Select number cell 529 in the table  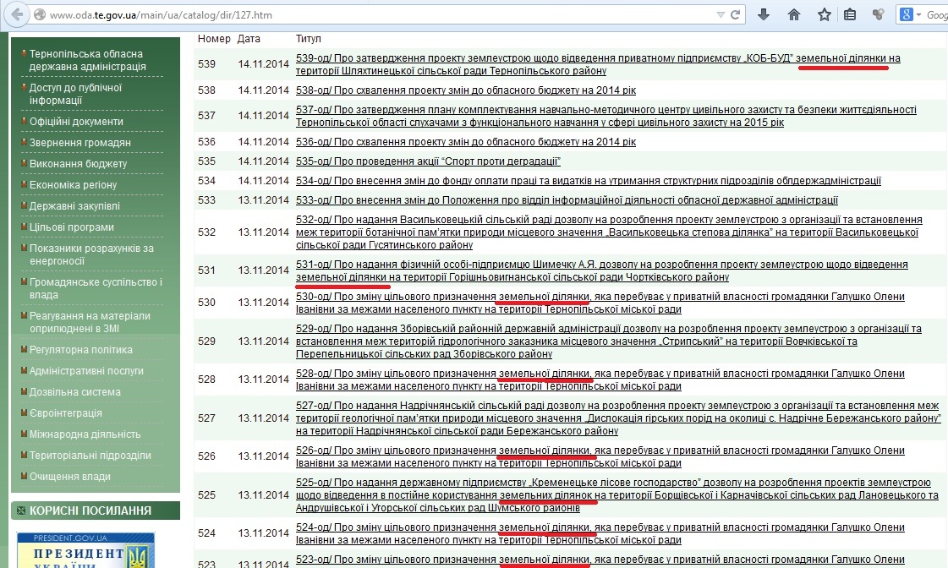(207, 341)
